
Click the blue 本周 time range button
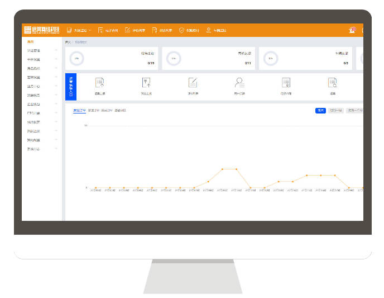321,111
